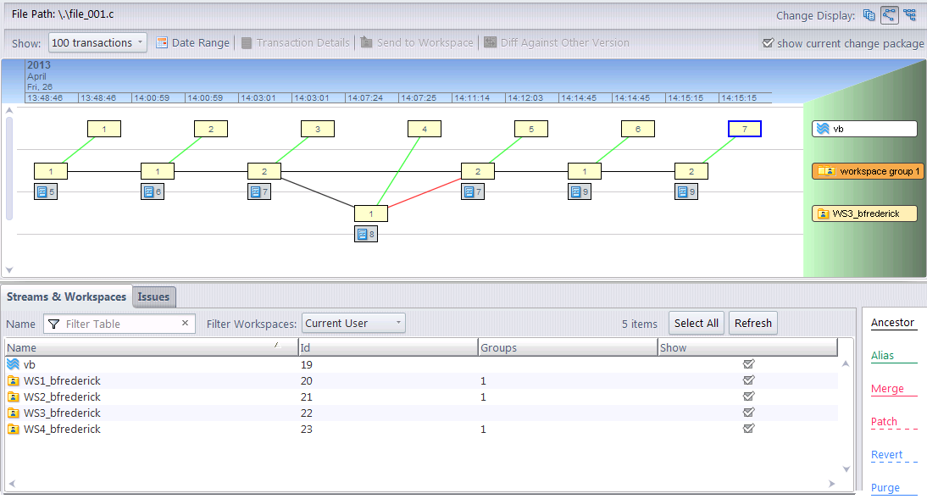This screenshot has width=927, height=499.
Task: Switch to the tree hierarchy display icon
Action: tap(909, 14)
